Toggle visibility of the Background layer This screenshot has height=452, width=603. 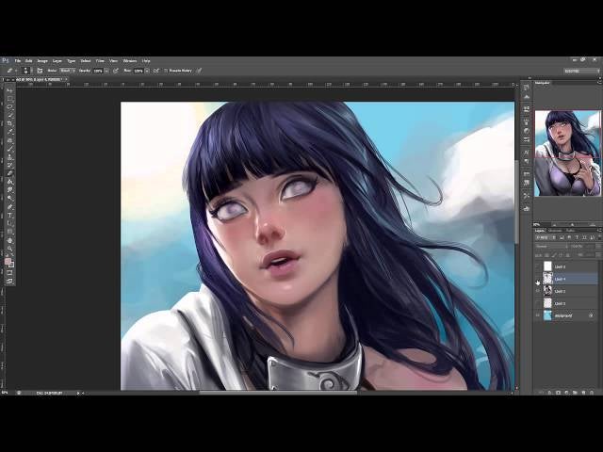[538, 315]
